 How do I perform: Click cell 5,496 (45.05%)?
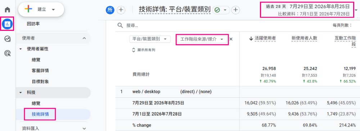pyautogui.click(x=342, y=103)
